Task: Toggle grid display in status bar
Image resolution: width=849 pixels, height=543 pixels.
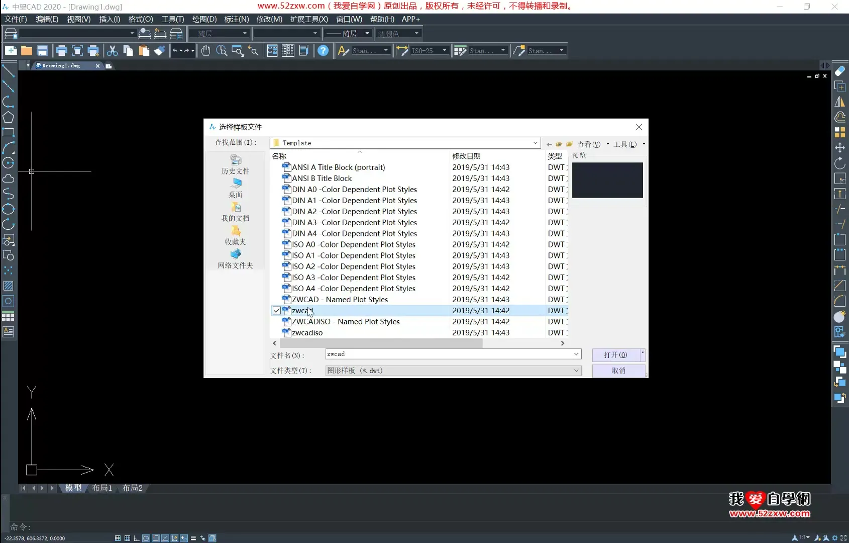Action: [x=127, y=538]
